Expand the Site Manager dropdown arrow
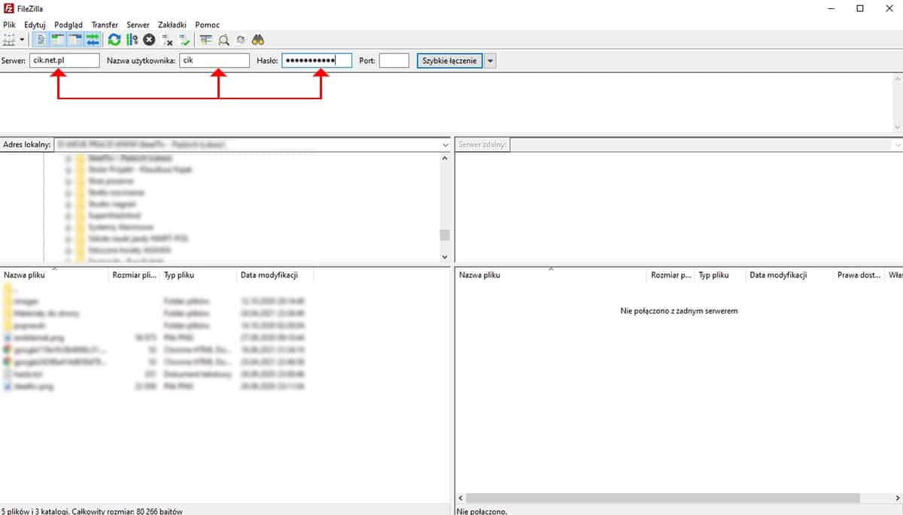This screenshot has height=515, width=903. [x=23, y=40]
